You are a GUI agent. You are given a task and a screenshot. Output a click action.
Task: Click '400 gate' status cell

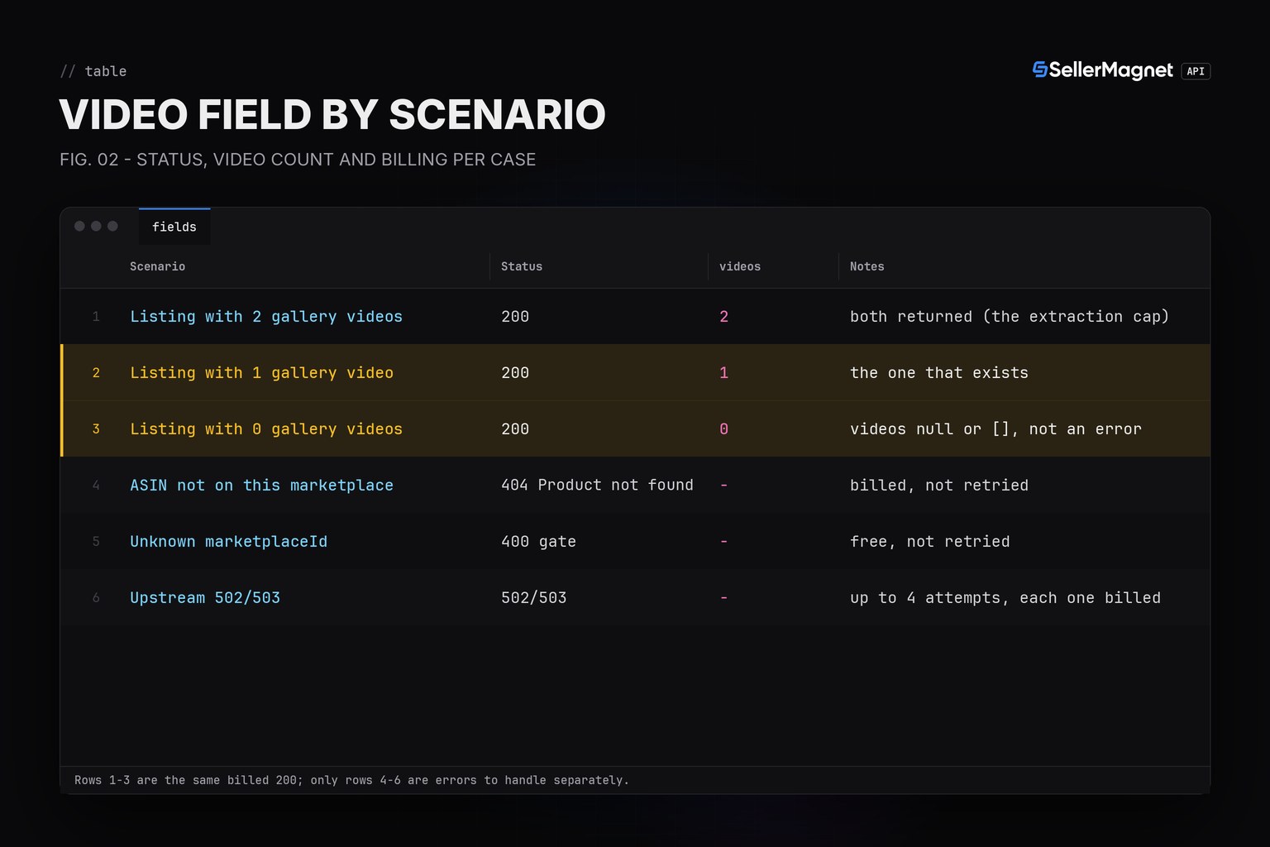click(x=538, y=542)
